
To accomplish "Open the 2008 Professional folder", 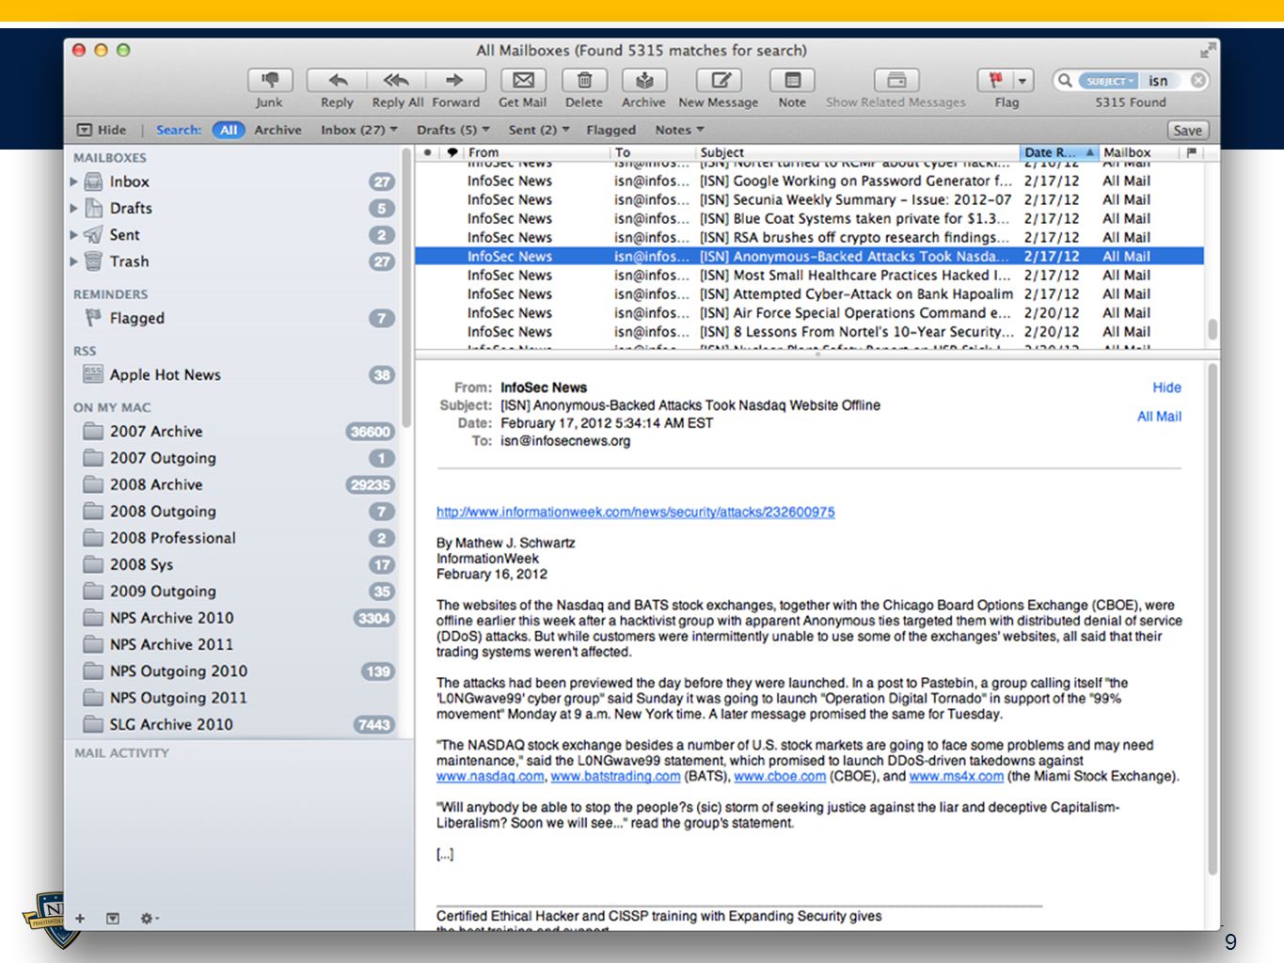I will point(233,538).
